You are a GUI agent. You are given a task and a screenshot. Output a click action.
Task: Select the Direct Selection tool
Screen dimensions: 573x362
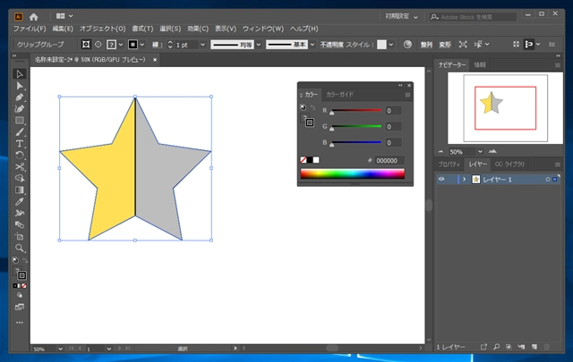(x=20, y=86)
